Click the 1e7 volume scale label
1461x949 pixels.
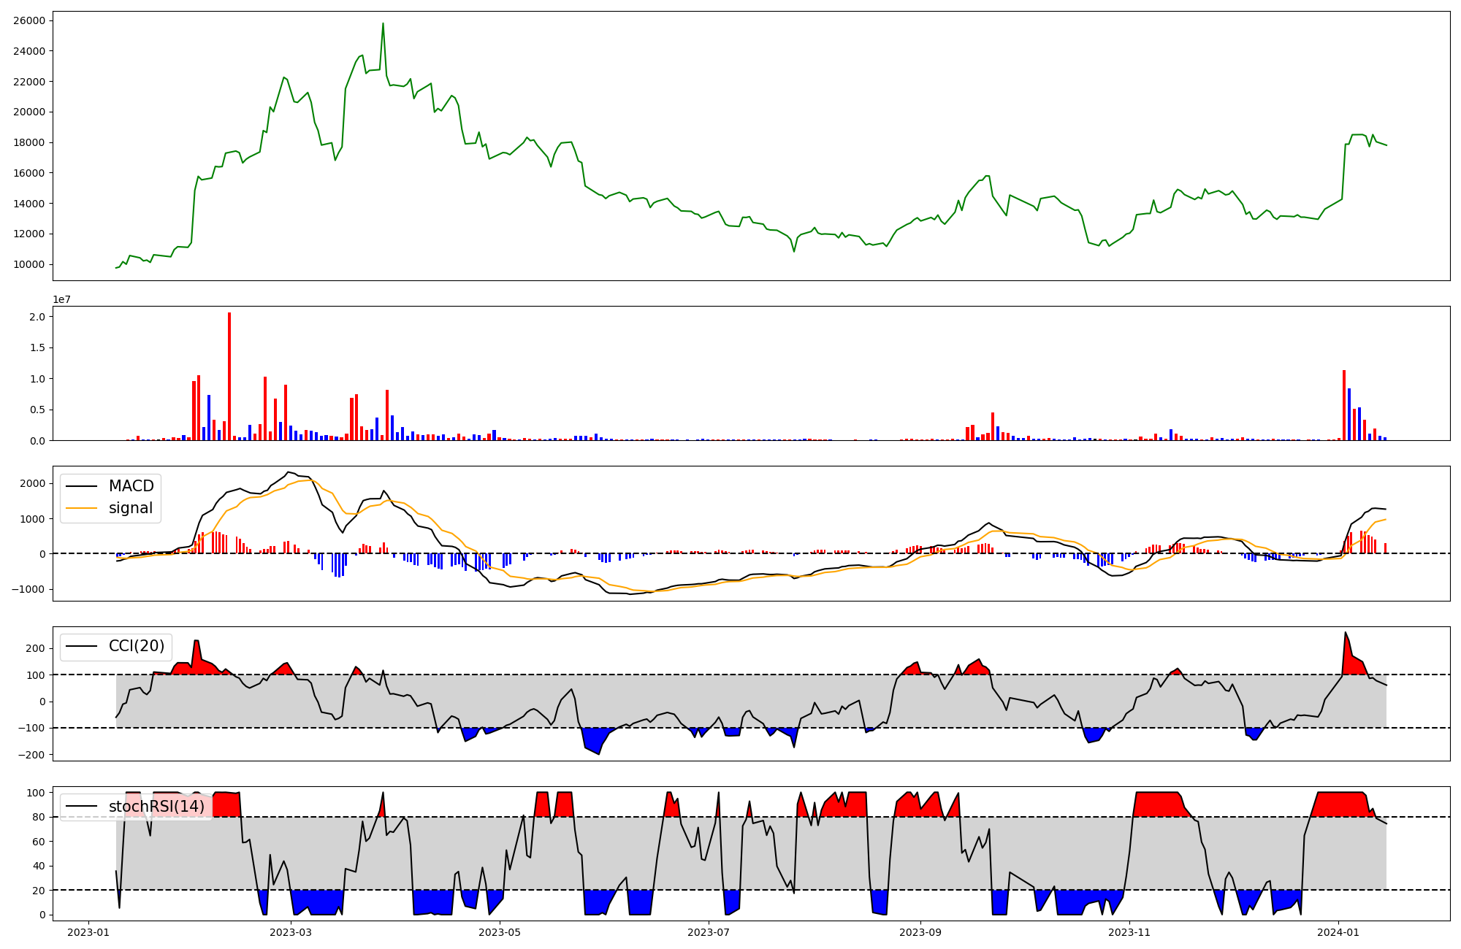click(61, 299)
